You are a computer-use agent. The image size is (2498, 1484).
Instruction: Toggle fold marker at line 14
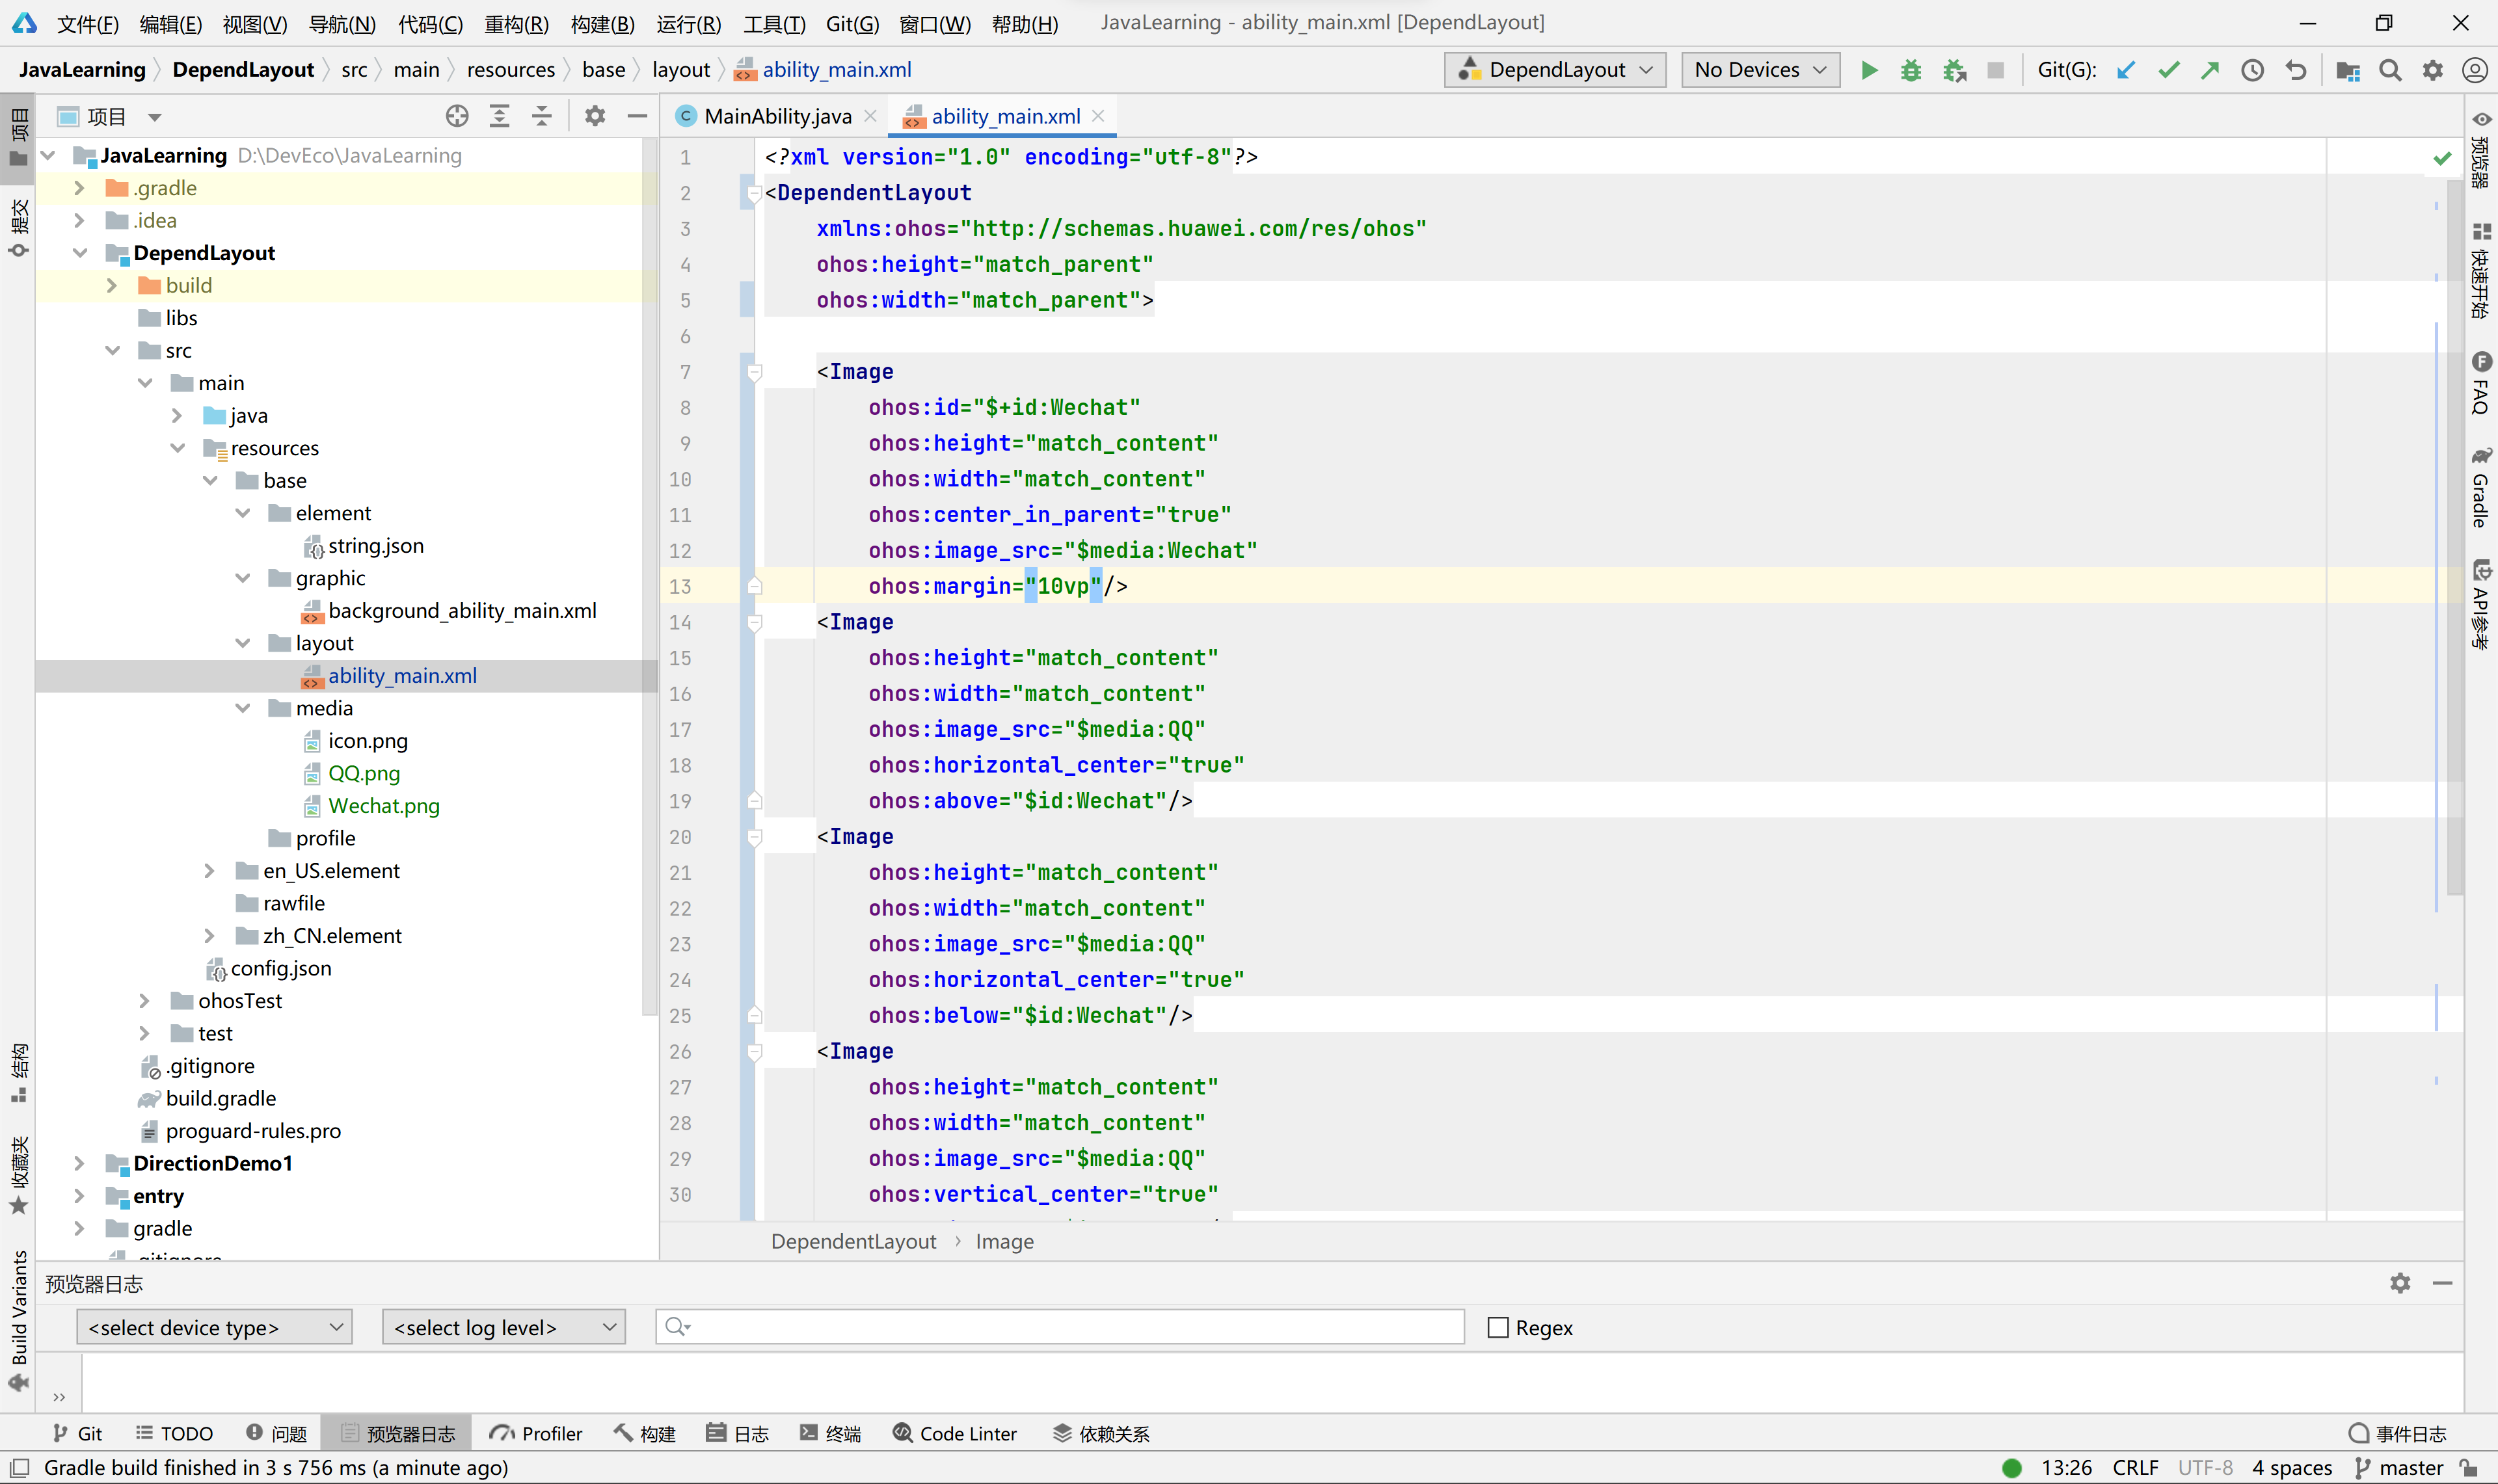(x=755, y=622)
